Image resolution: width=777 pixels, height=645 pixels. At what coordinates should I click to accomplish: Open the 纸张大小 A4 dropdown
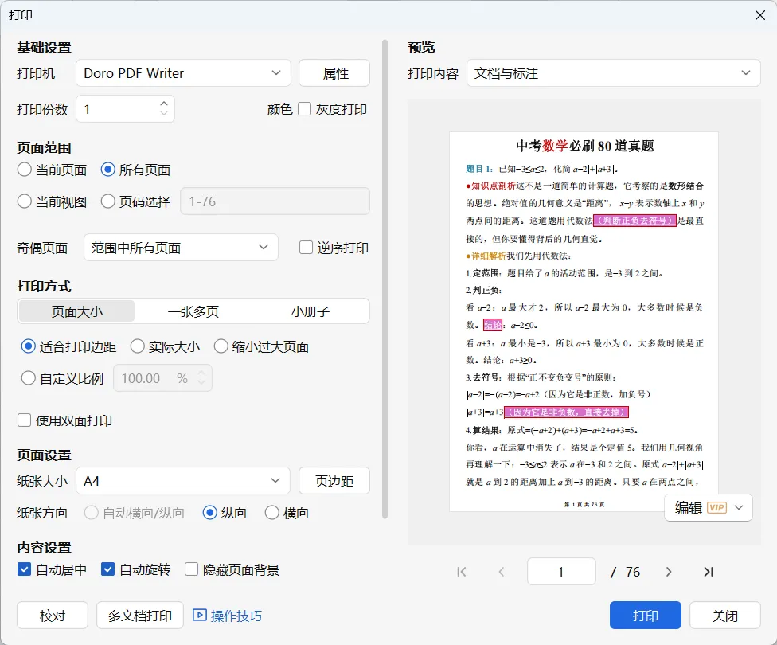tap(183, 480)
